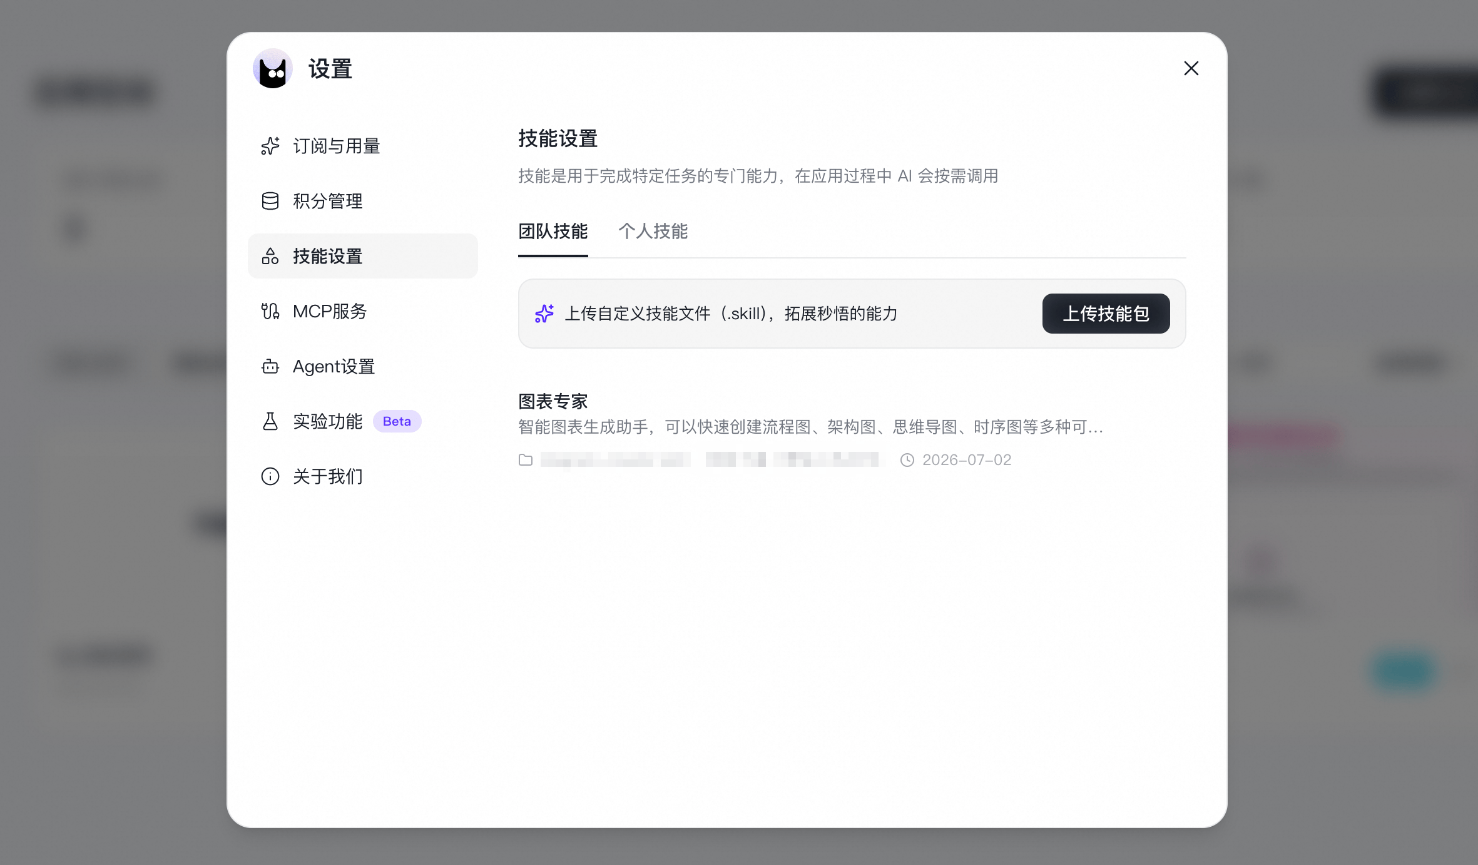Click the info icon beside 关于我们

click(270, 476)
